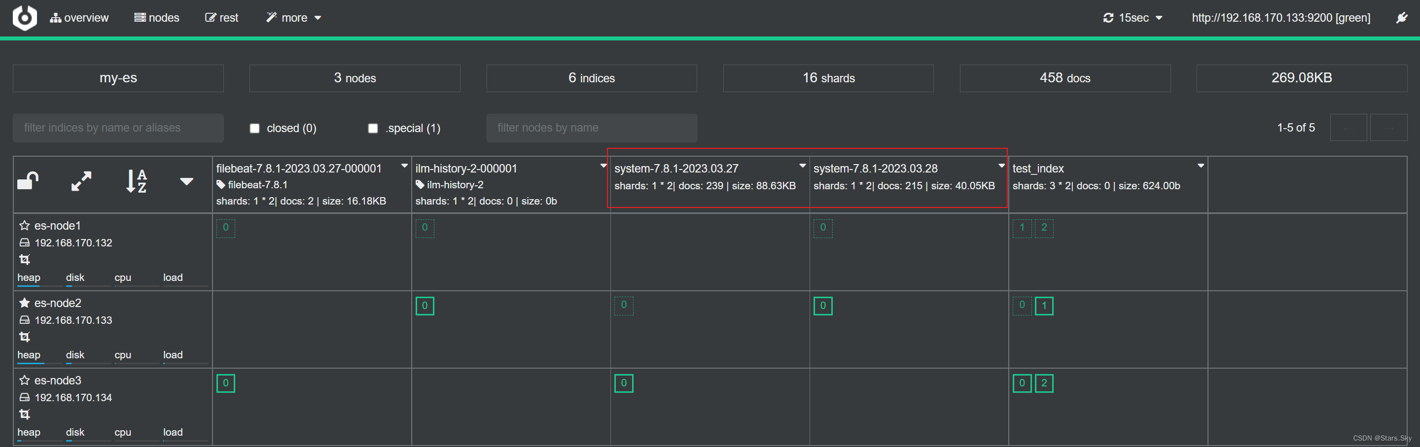Click the nodes menu item
This screenshot has height=447, width=1420.
coord(157,17)
